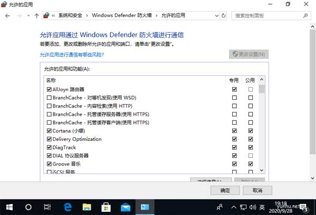Click the 专用 column header

pyautogui.click(x=234, y=80)
